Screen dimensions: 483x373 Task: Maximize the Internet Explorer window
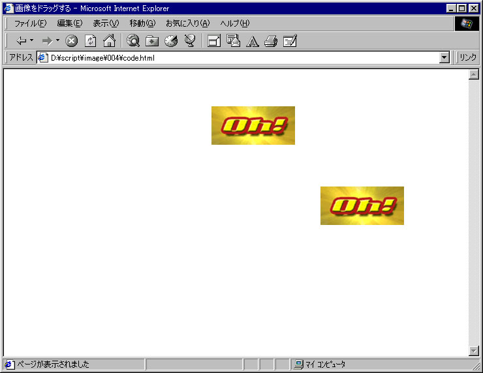(461, 8)
